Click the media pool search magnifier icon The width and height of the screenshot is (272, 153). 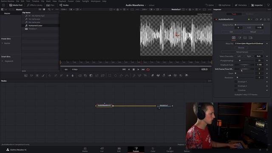click(49, 9)
